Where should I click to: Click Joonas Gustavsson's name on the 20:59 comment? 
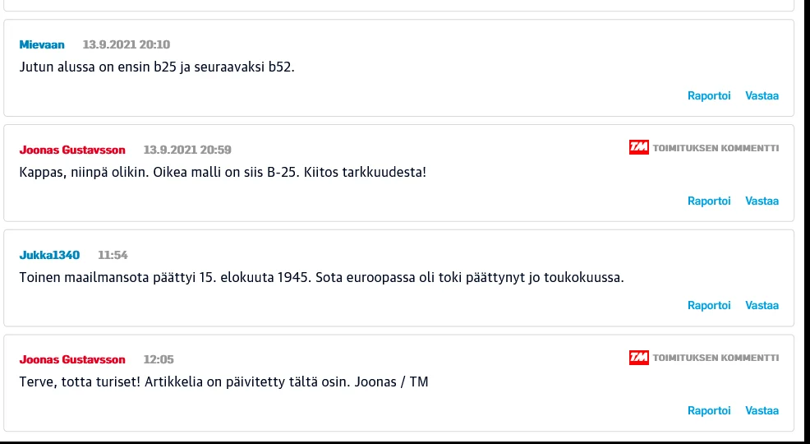click(x=72, y=150)
